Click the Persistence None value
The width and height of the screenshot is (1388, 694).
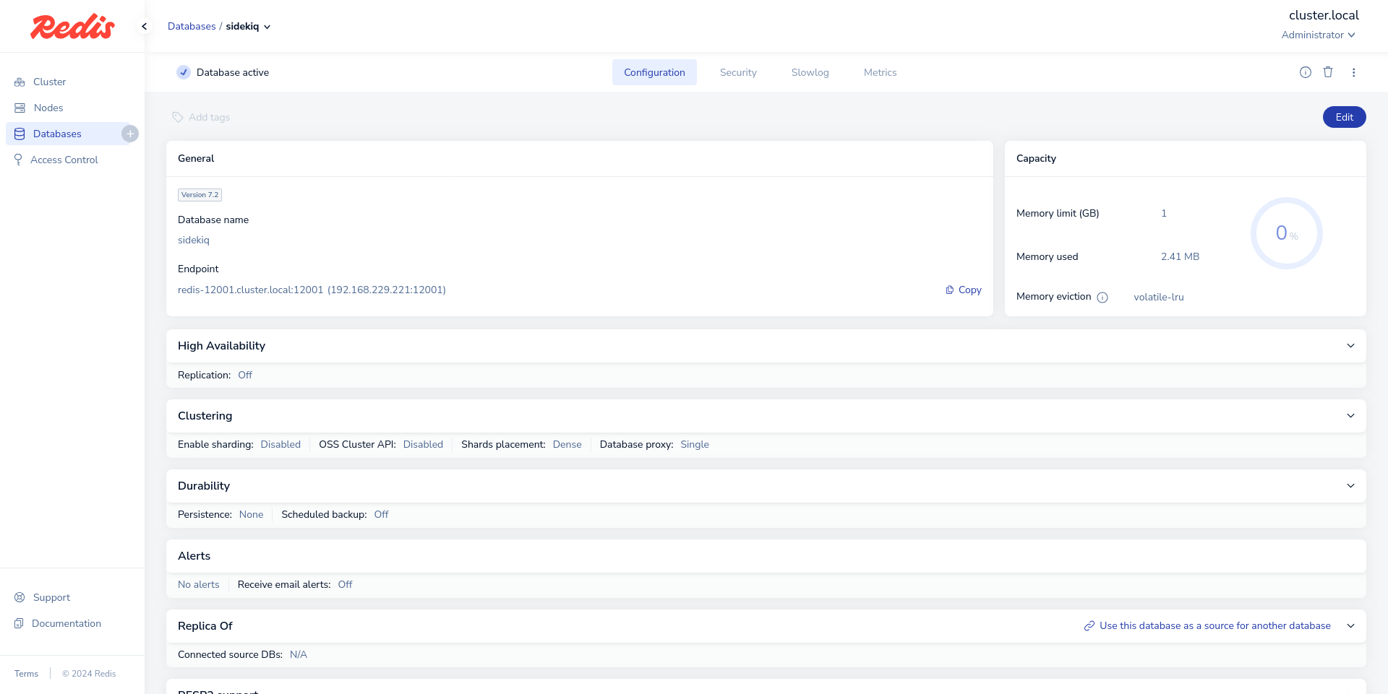(251, 515)
